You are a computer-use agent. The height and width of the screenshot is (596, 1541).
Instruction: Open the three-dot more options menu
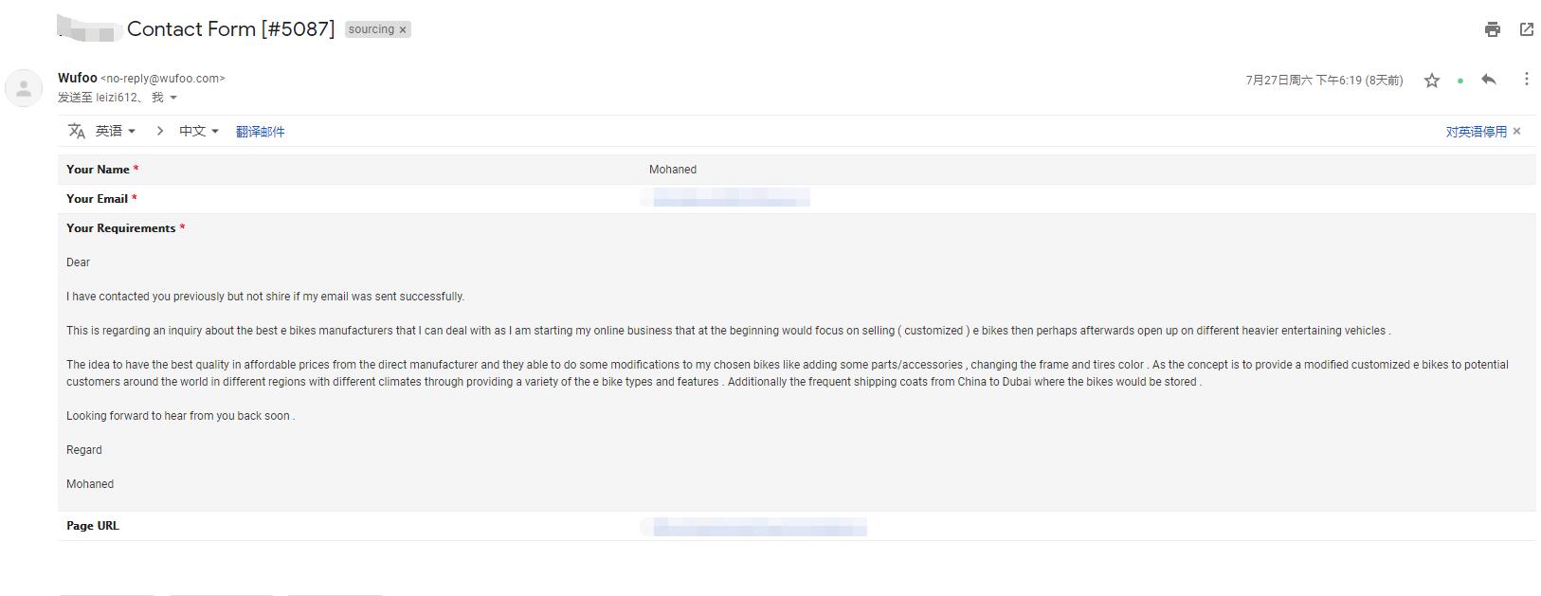coord(1526,80)
